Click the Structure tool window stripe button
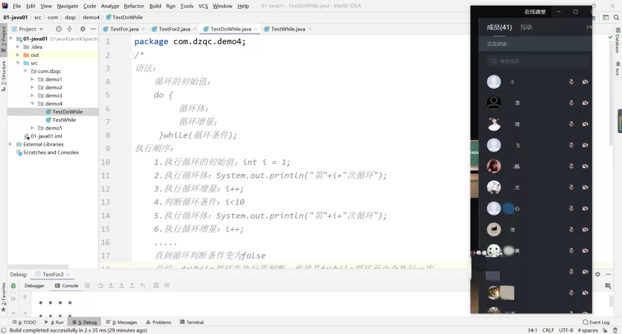The image size is (622, 334). tap(6, 72)
